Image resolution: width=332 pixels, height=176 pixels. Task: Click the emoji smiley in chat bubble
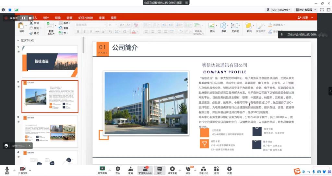tap(6, 146)
